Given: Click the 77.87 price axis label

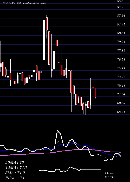Looking at the screenshot, I should (121, 50).
